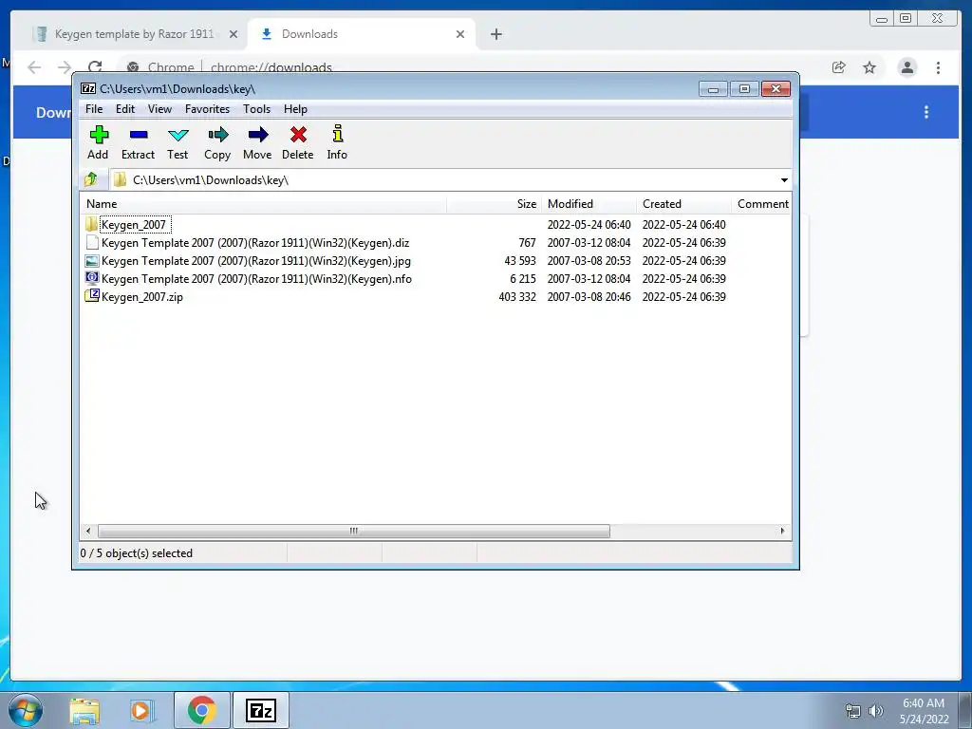Select the Keygen Template .nfo file name

pos(256,279)
